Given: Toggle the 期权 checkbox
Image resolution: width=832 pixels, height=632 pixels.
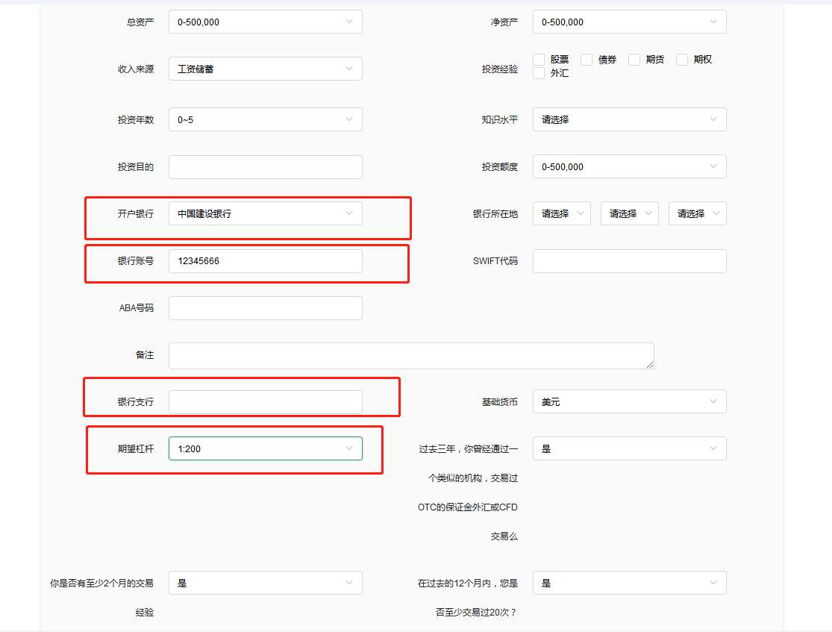Looking at the screenshot, I should click(681, 59).
